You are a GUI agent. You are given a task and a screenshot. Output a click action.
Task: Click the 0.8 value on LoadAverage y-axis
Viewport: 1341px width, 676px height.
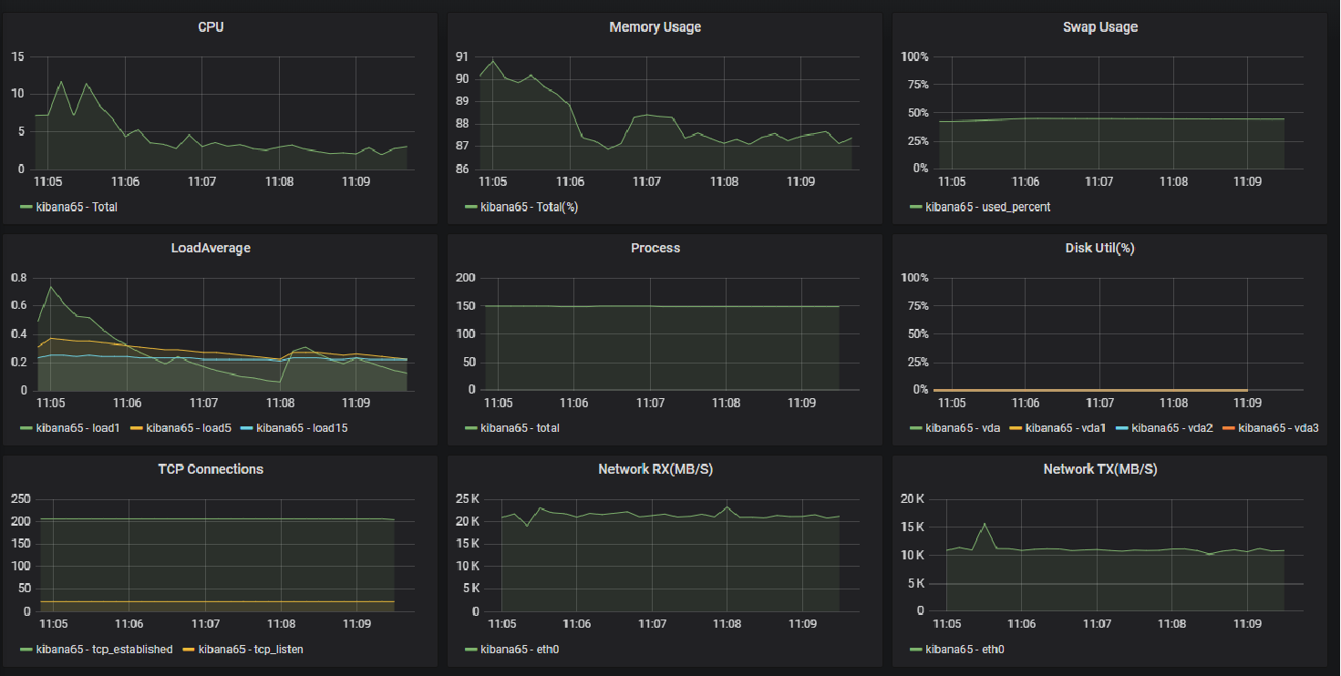[x=18, y=277]
